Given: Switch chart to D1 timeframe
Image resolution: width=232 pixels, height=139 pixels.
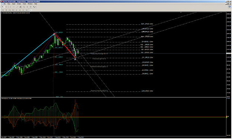Looking at the screenshot, I should (x=23, y=10).
